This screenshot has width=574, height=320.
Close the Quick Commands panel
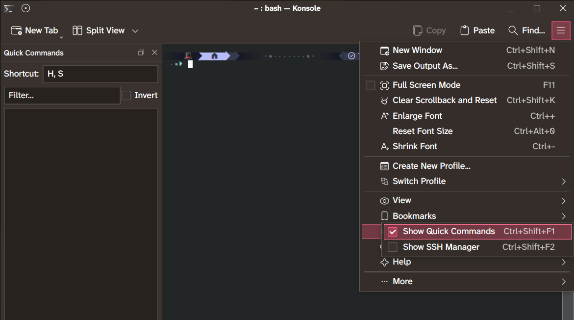point(154,53)
